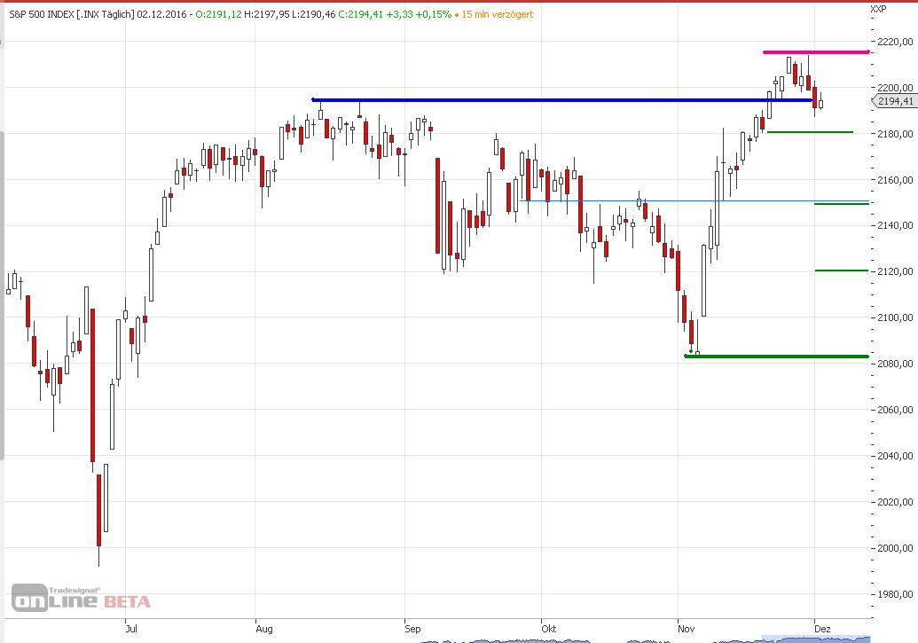Click the Sep label on the time axis

pyautogui.click(x=412, y=628)
